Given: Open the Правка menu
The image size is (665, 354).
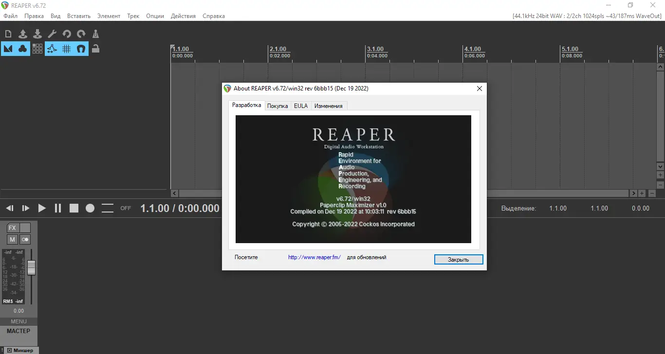Looking at the screenshot, I should [34, 16].
